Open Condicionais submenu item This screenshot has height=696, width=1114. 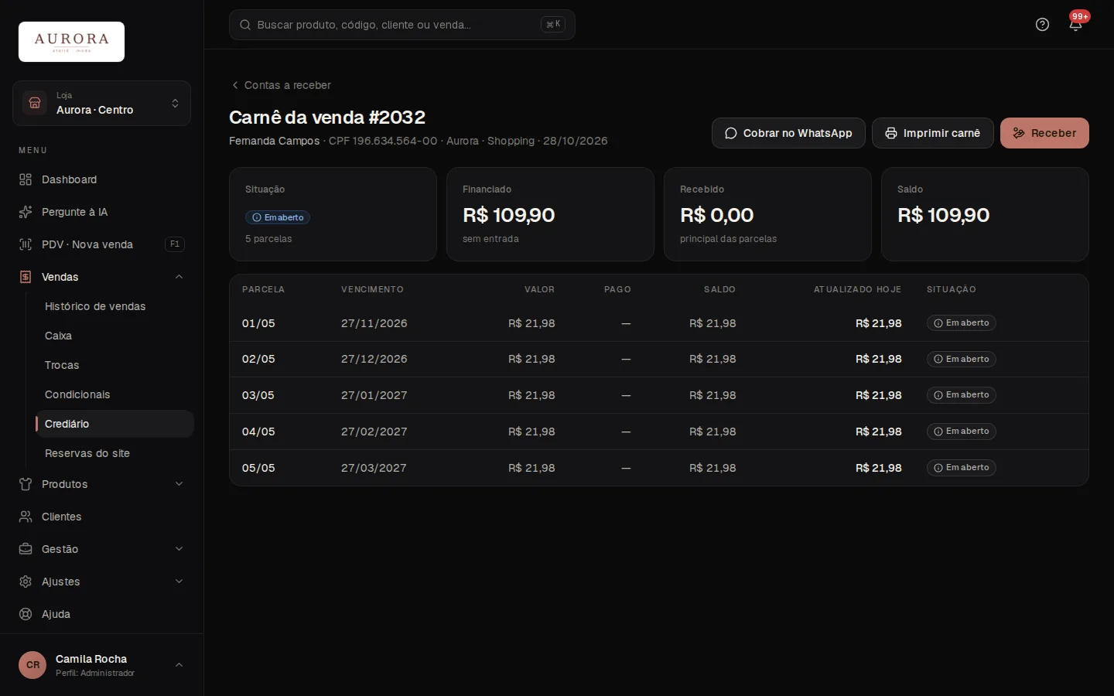(114, 394)
